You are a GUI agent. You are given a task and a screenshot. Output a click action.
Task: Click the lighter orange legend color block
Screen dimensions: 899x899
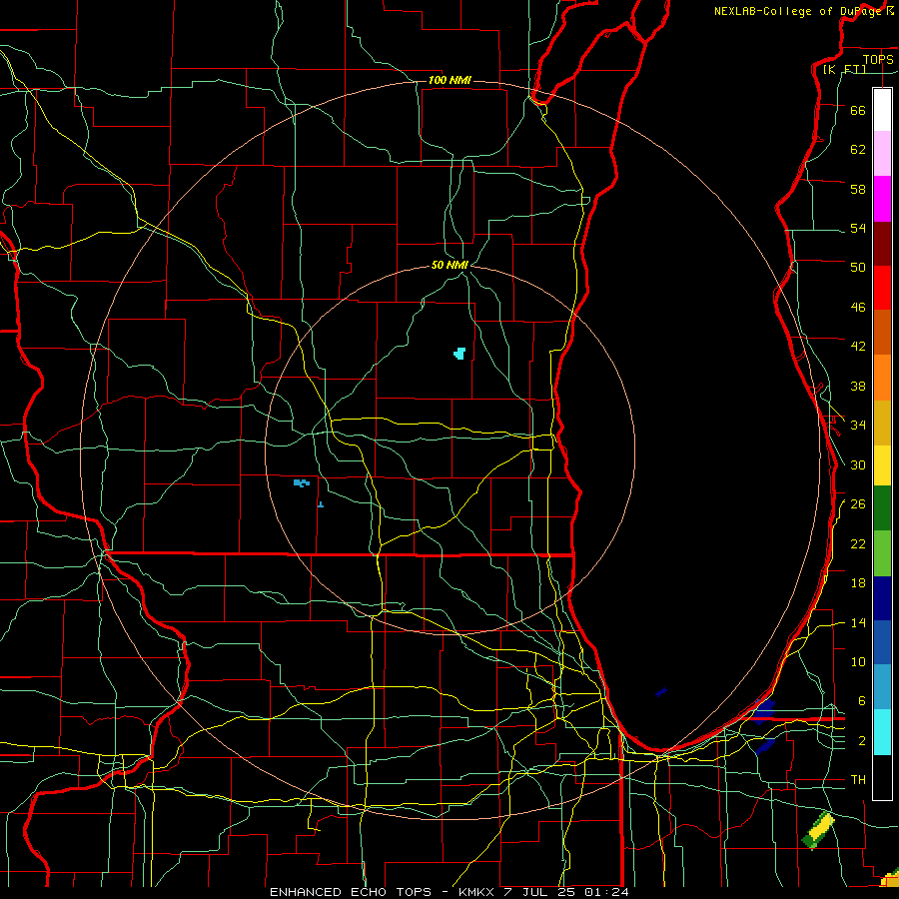[x=882, y=378]
